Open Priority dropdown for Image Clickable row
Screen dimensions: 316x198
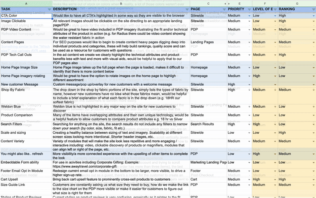pyautogui.click(x=249, y=21)
